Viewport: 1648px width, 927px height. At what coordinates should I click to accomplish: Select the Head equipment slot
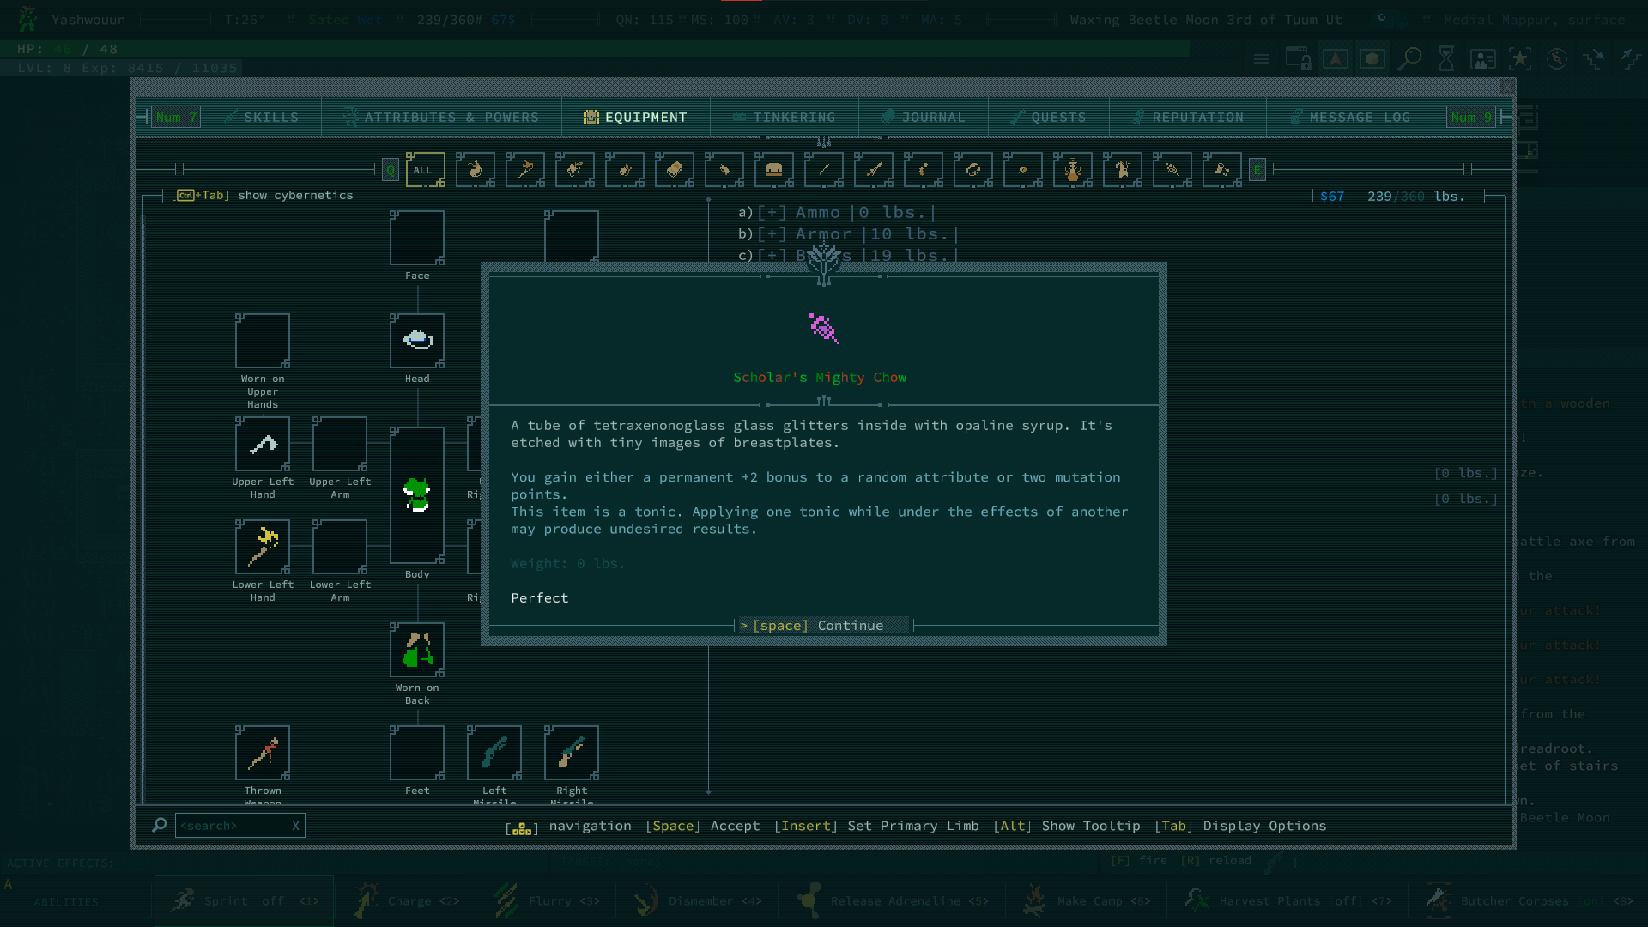pyautogui.click(x=417, y=341)
